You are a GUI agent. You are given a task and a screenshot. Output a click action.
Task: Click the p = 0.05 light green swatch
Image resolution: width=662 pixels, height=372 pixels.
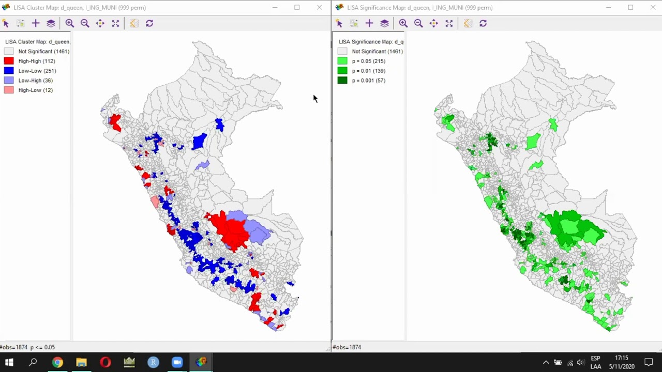pyautogui.click(x=342, y=61)
